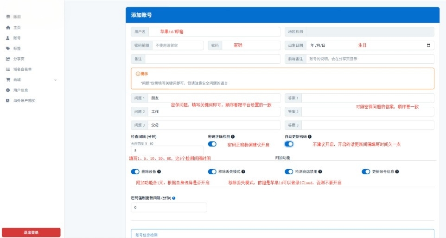The height and width of the screenshot is (238, 446).
Task: Open the 主页 home icon in sidebar
Action: coord(8,28)
